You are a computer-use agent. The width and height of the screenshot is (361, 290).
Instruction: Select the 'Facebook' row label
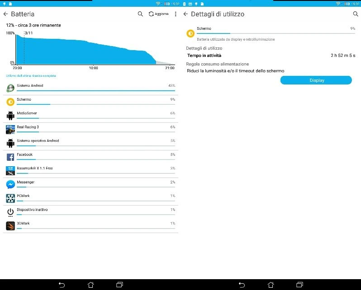[x=24, y=154]
